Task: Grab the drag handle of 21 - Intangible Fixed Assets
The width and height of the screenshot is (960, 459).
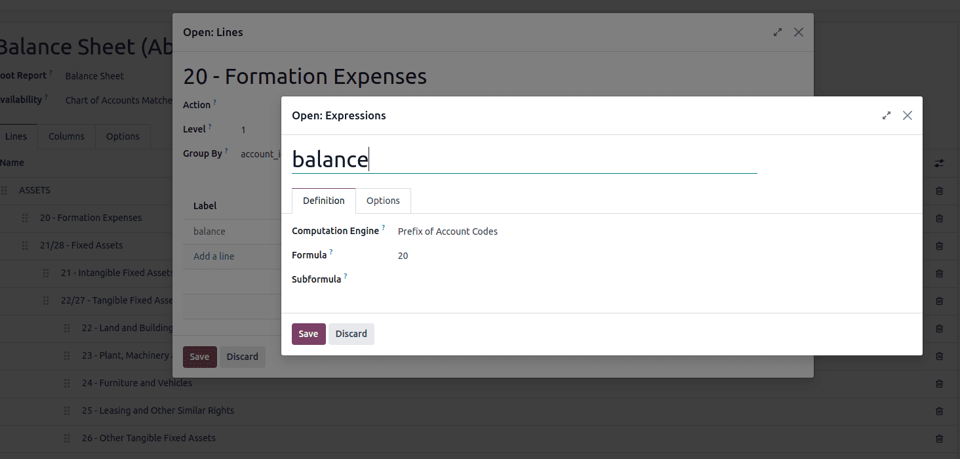Action: [46, 273]
